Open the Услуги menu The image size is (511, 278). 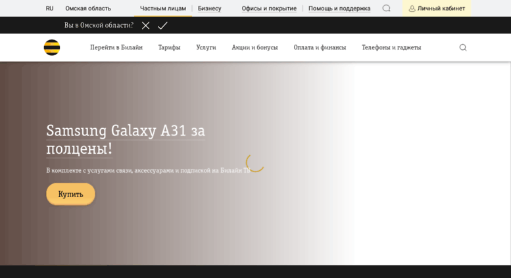pyautogui.click(x=206, y=47)
